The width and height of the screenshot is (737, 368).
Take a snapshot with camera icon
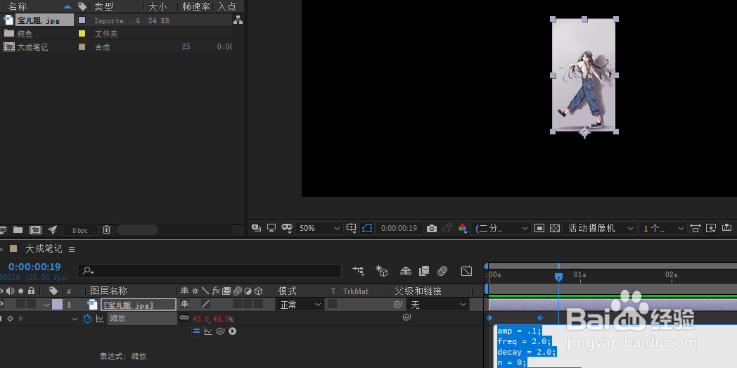[432, 229]
